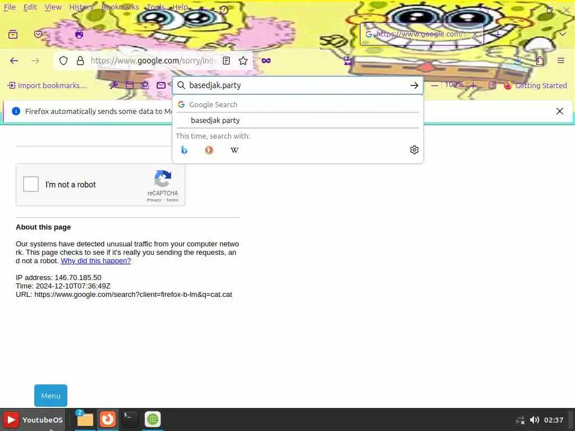Expand the list all tabs chevron
Screen dimensions: 575x431
click(563, 34)
